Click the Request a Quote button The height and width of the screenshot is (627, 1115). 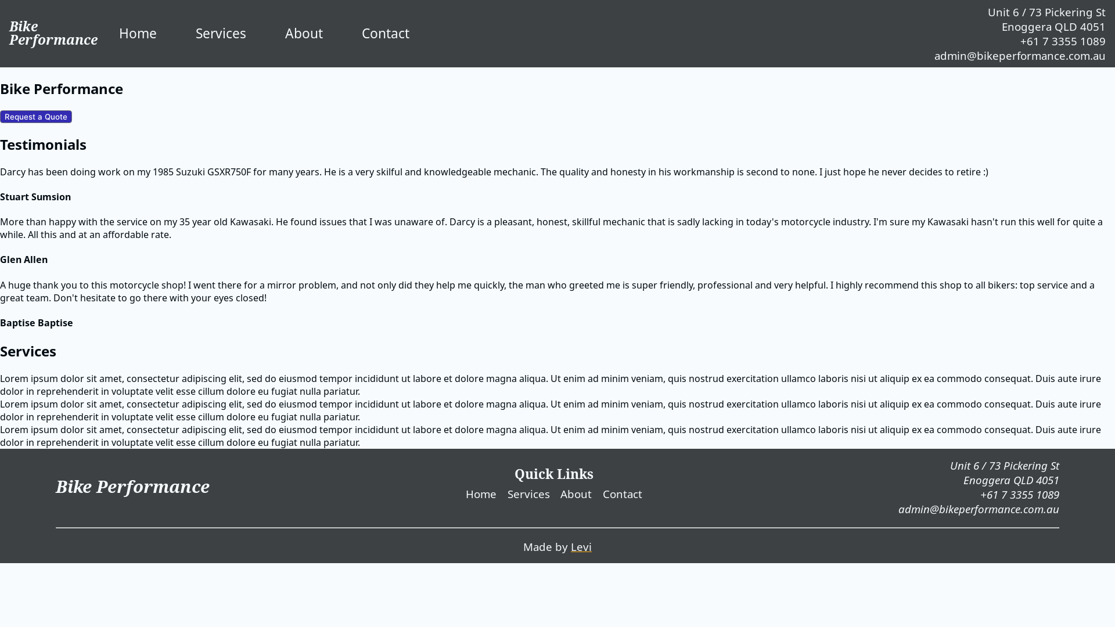pyautogui.click(x=36, y=117)
